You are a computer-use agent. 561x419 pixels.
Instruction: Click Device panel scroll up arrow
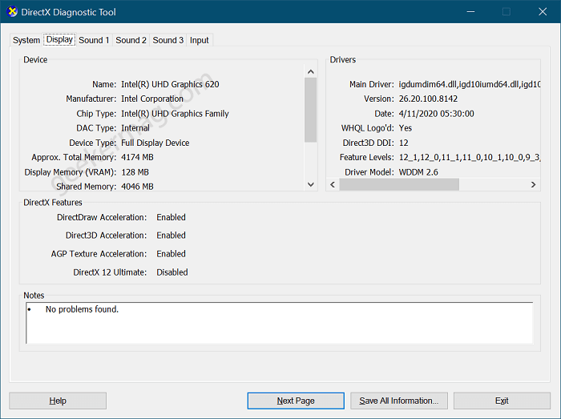pos(311,72)
